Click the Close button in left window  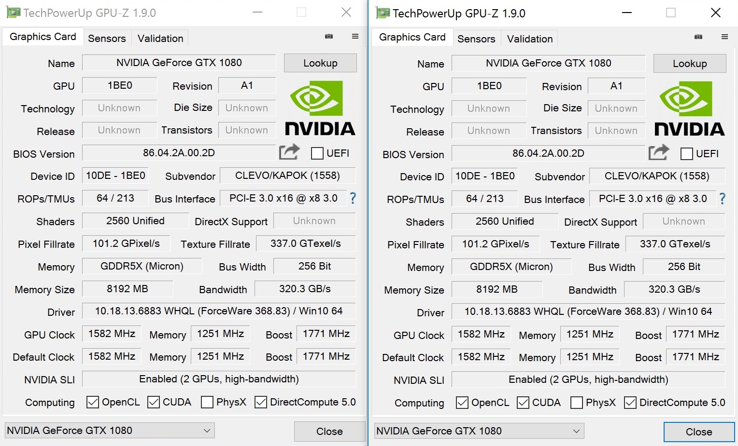pyautogui.click(x=329, y=432)
